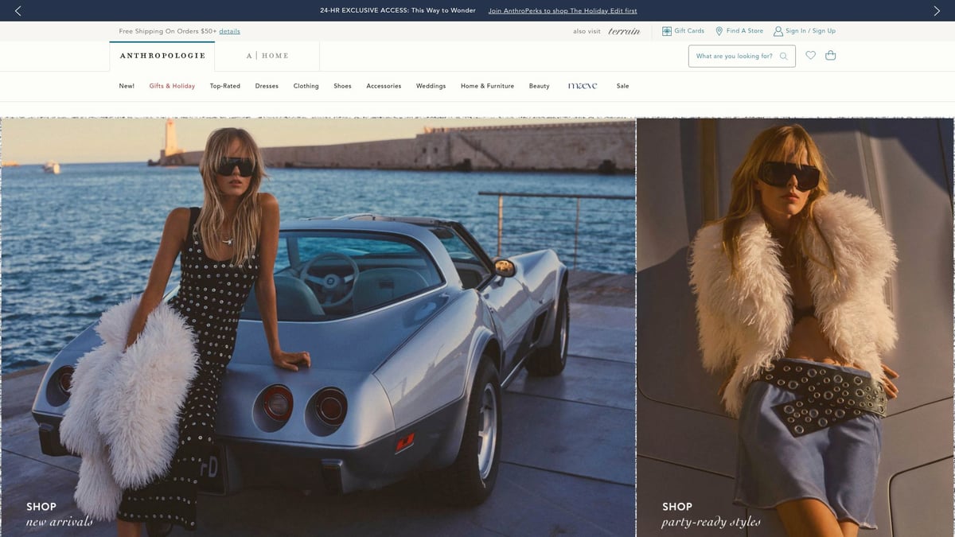Viewport: 955px width, 537px height.
Task: Click the previous announcement arrow in banner
Action: click(x=18, y=10)
